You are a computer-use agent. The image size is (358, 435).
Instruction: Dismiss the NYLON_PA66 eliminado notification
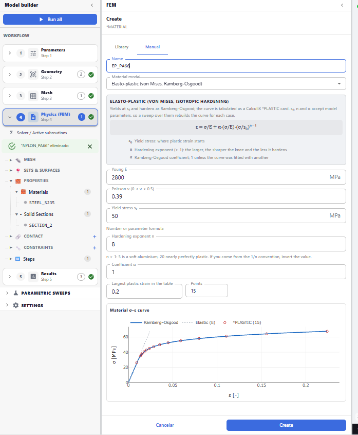[90, 147]
